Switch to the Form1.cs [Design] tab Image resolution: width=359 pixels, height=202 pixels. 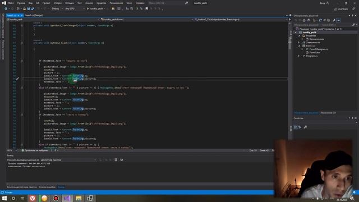tap(34, 15)
